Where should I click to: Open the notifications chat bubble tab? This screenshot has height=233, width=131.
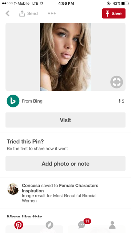click(82, 225)
